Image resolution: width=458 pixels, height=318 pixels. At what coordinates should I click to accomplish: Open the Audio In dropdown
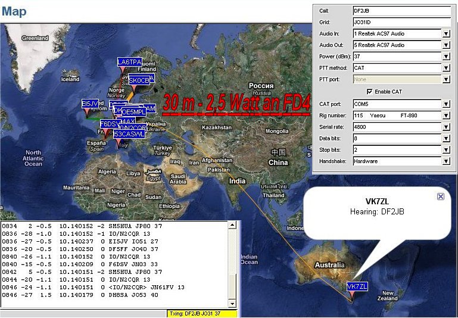pyautogui.click(x=445, y=33)
